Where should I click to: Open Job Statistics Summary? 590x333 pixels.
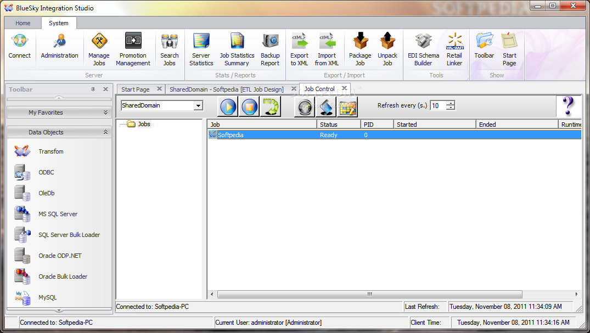237,50
